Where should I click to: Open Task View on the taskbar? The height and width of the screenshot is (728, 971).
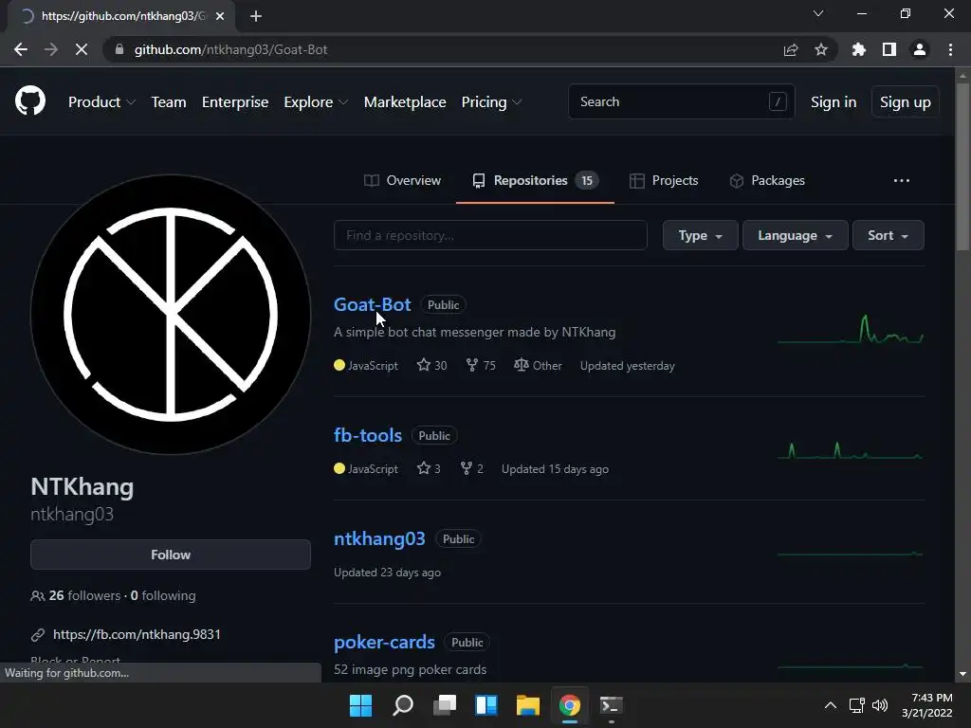(445, 705)
